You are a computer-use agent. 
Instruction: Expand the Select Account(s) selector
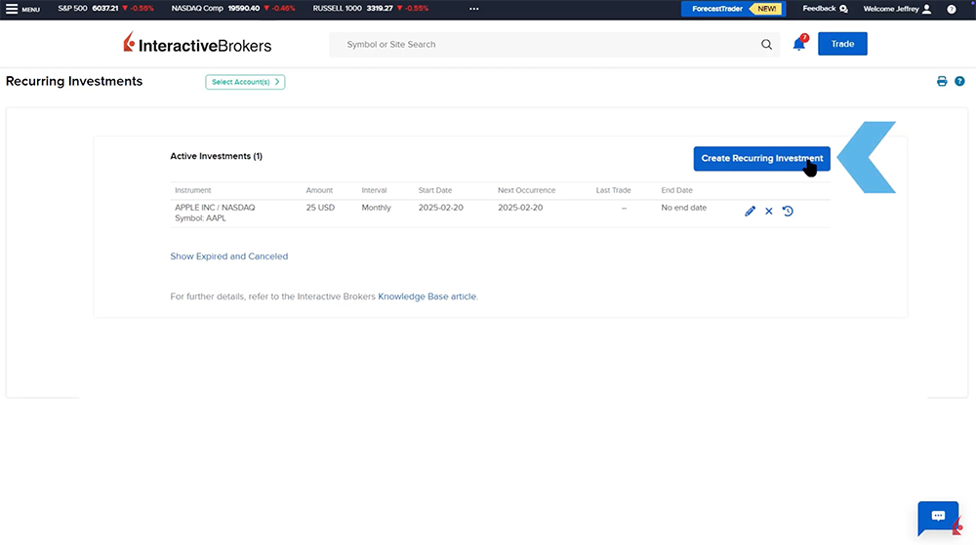[x=245, y=82]
